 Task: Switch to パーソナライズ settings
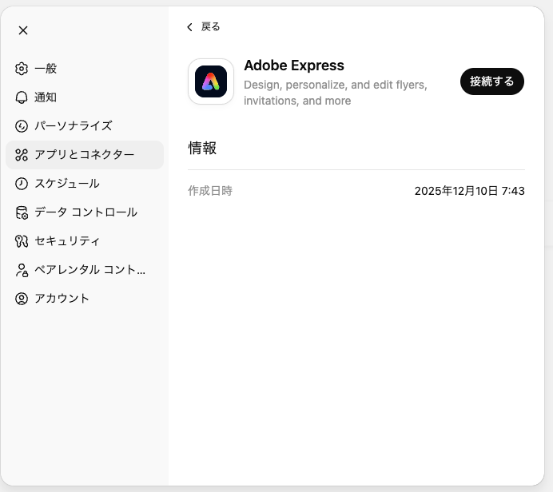pos(73,126)
